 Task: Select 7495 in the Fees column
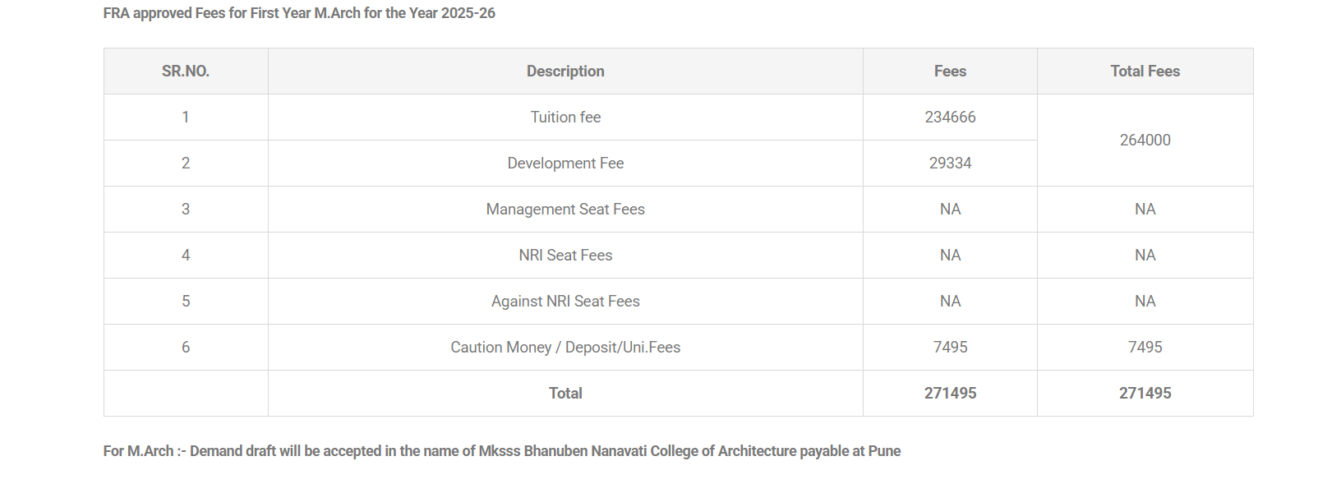click(x=950, y=348)
